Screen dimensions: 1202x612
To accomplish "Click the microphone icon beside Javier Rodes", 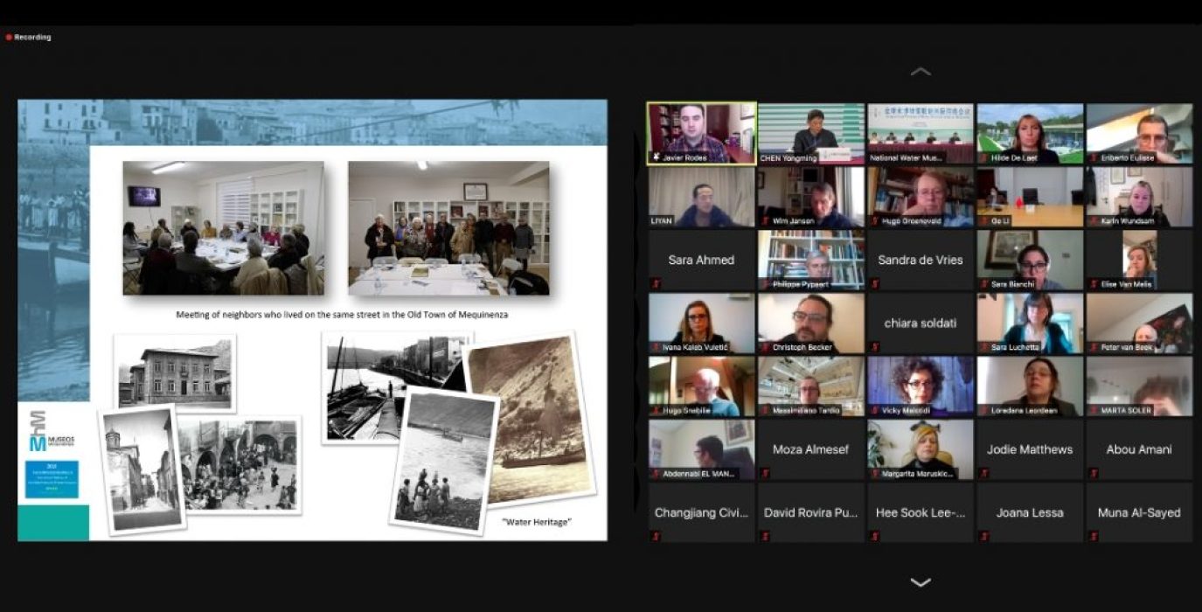I will (x=657, y=158).
